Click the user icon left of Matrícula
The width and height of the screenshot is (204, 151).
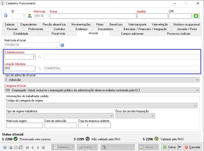click(30, 16)
